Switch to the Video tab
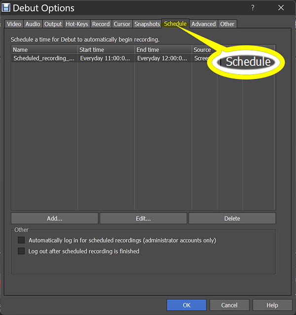 [x=14, y=24]
